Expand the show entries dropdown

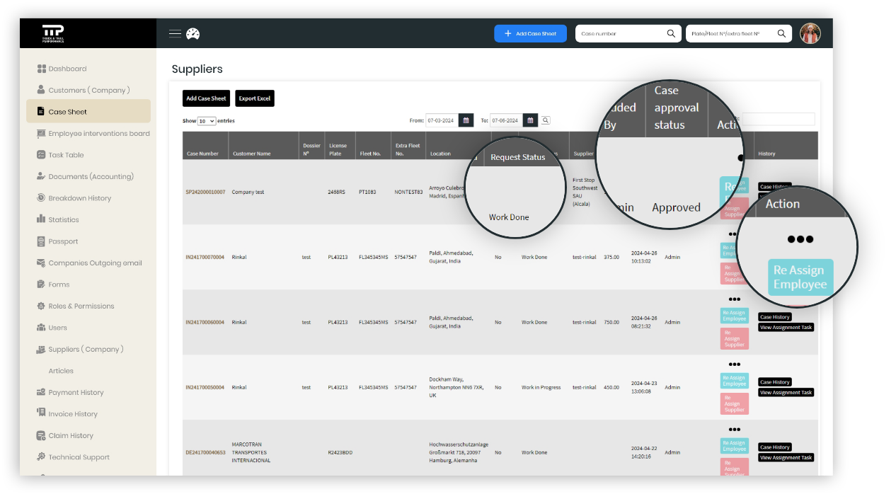[x=207, y=121]
